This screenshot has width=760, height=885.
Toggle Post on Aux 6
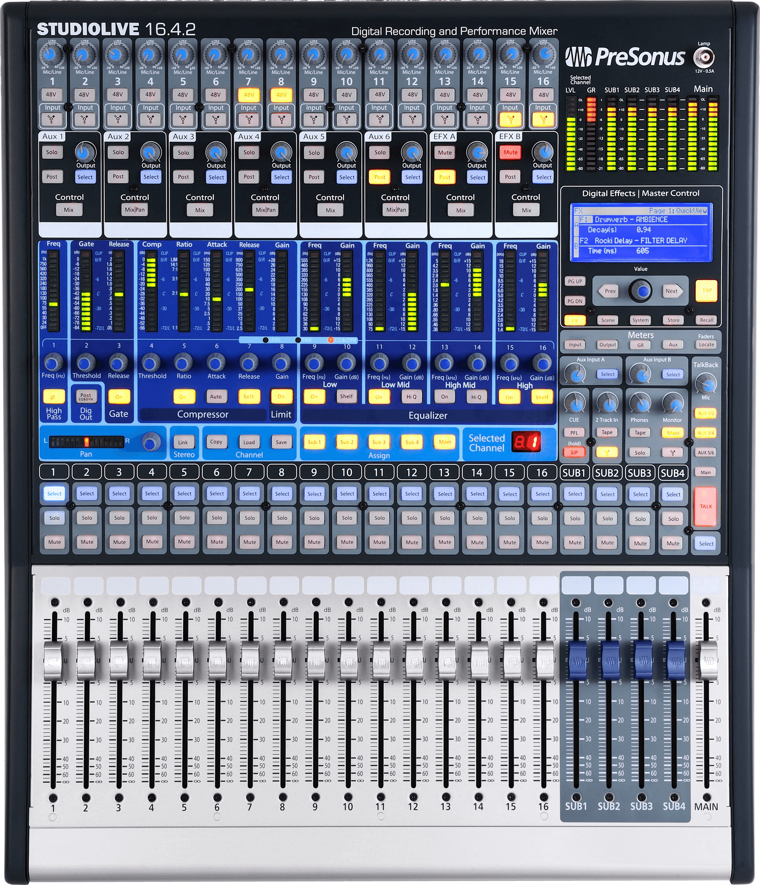tap(379, 177)
